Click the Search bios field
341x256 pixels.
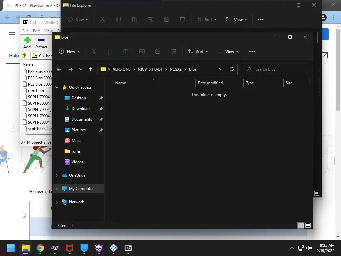(275, 69)
